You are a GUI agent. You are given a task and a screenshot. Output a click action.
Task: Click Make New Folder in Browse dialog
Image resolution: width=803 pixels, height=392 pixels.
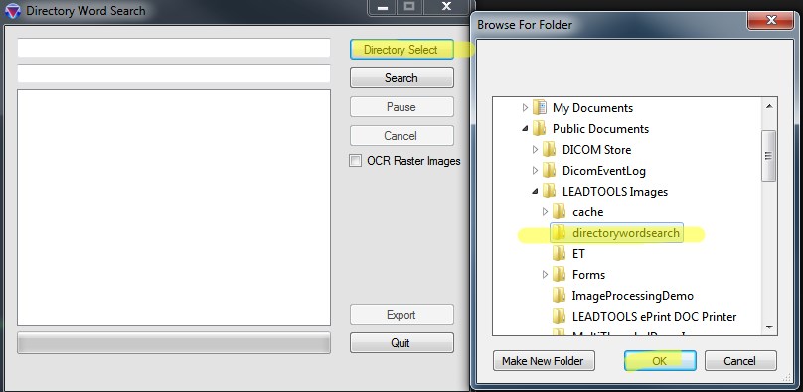544,361
